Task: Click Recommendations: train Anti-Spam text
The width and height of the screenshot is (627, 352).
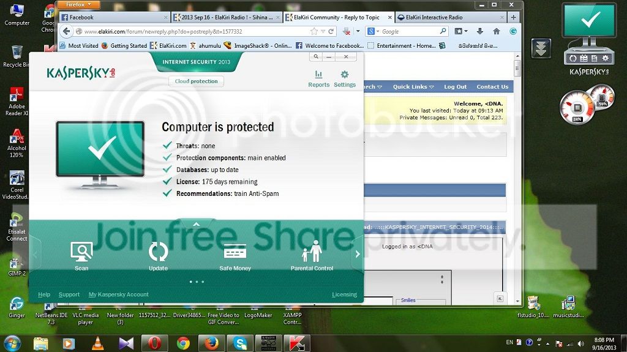Action: [228, 193]
